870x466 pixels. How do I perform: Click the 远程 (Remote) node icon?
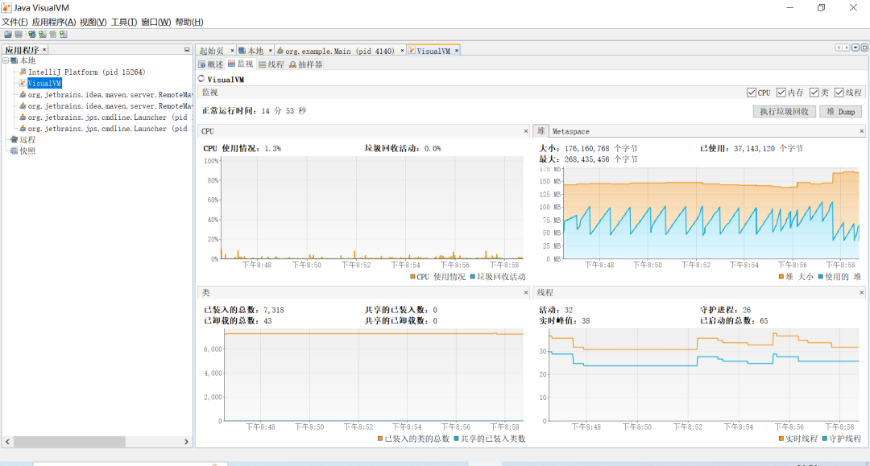(14, 139)
